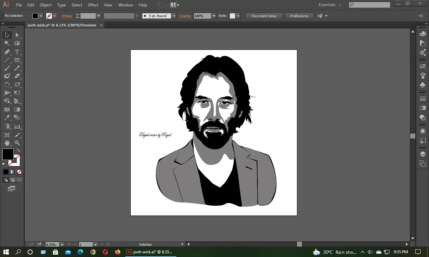Open 5 pt. Round brush dropdown

click(x=174, y=16)
